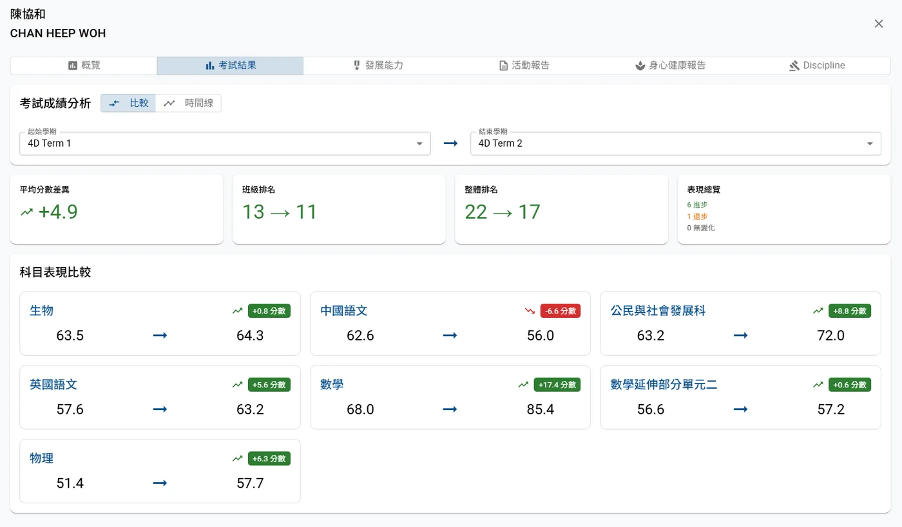
Task: Click the +0.8 分數 badge for 生物
Action: click(269, 311)
